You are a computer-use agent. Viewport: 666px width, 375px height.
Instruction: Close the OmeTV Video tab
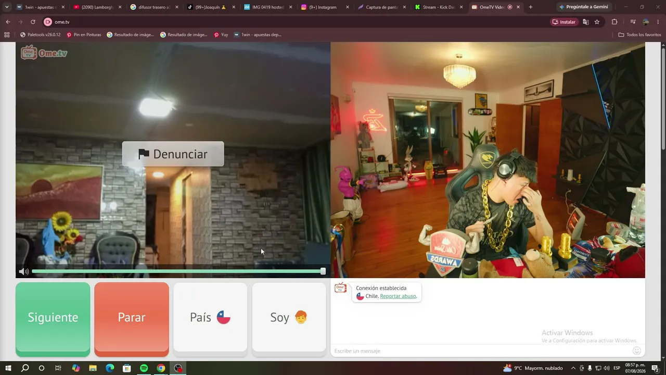519,7
